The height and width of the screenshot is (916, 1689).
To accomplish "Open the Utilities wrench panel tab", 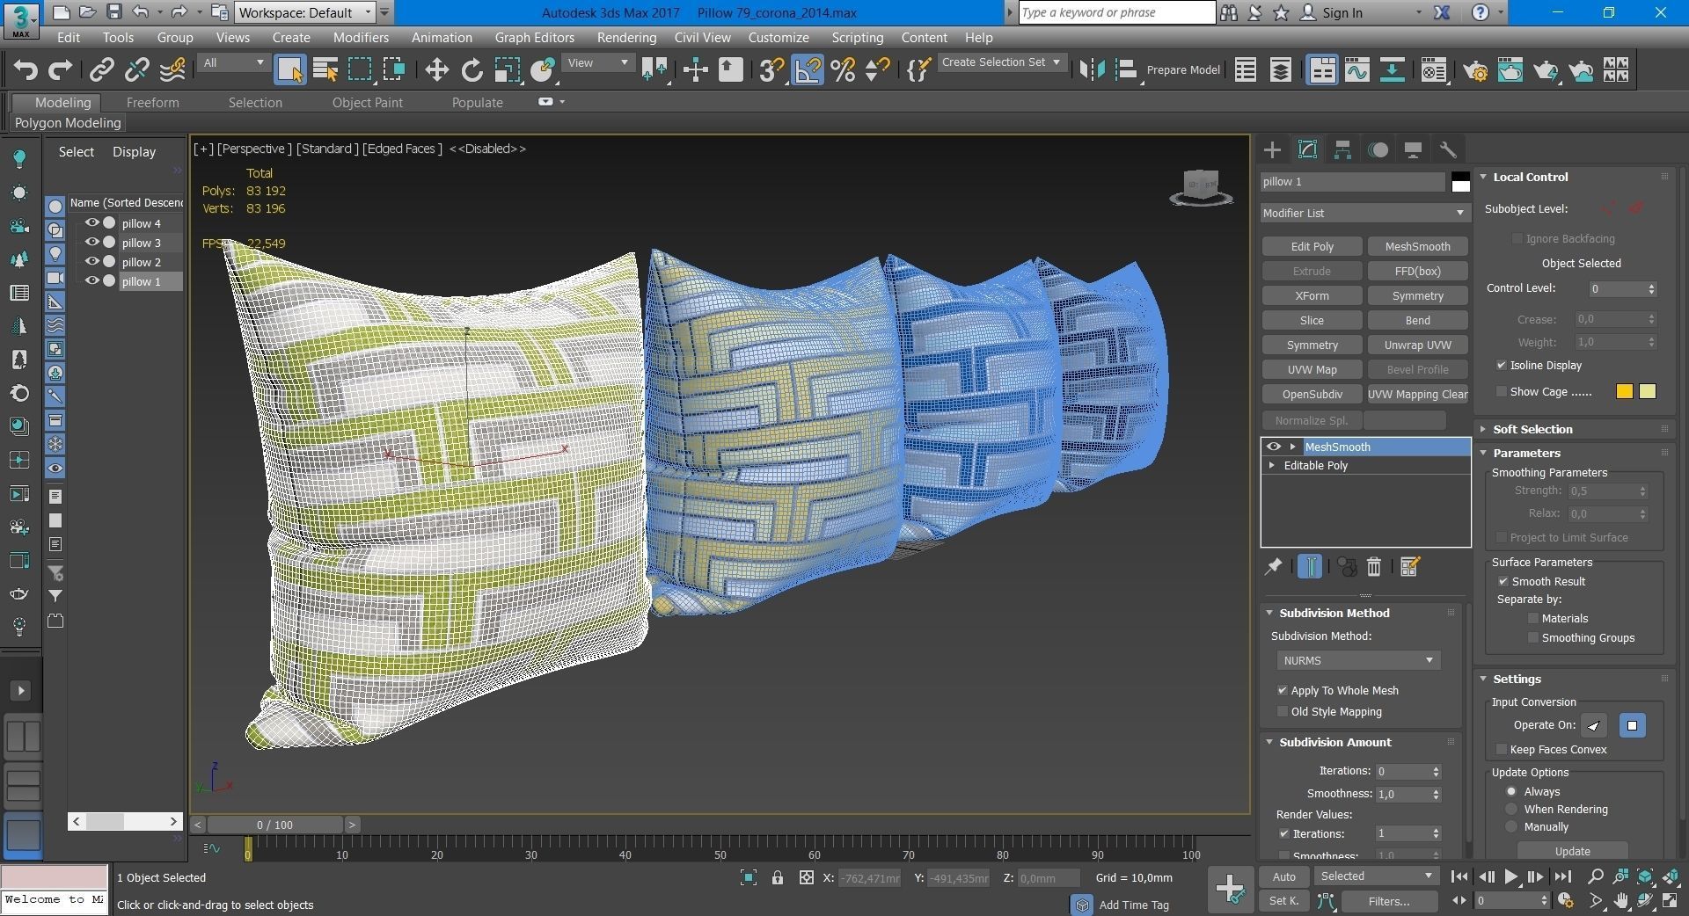I will 1448,149.
